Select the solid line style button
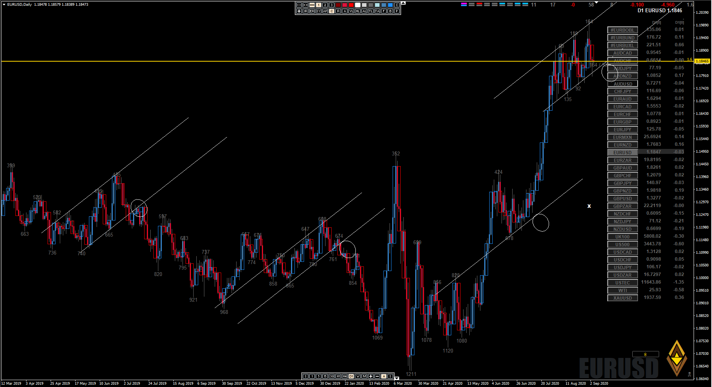This screenshot has width=712, height=387. point(312,5)
